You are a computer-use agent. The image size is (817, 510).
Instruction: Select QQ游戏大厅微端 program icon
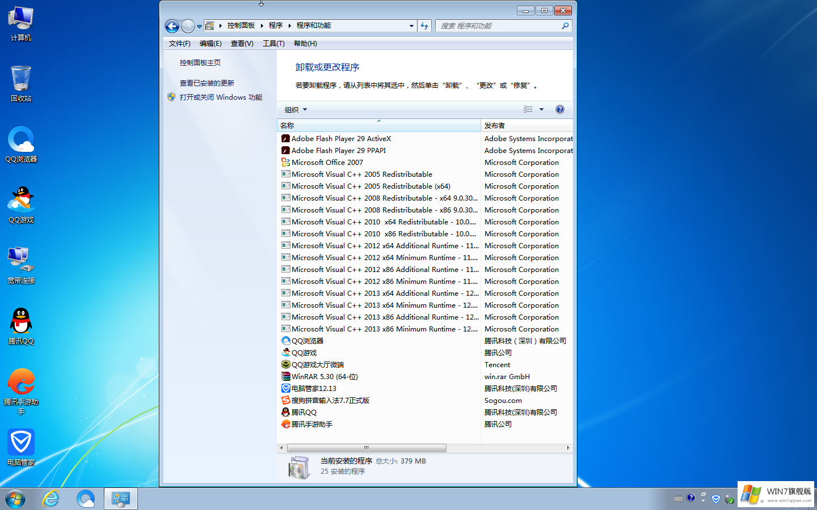(286, 364)
